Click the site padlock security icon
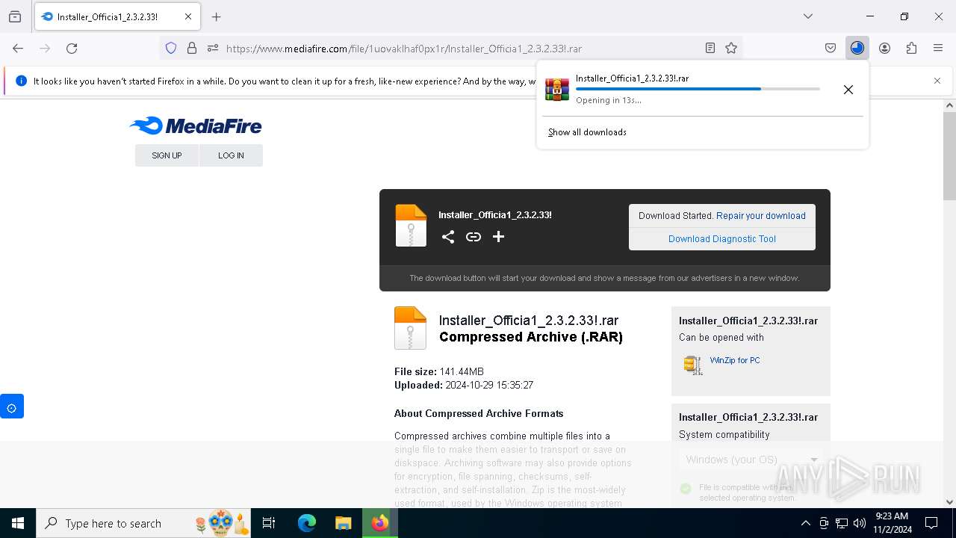This screenshot has width=956, height=538. [x=192, y=48]
